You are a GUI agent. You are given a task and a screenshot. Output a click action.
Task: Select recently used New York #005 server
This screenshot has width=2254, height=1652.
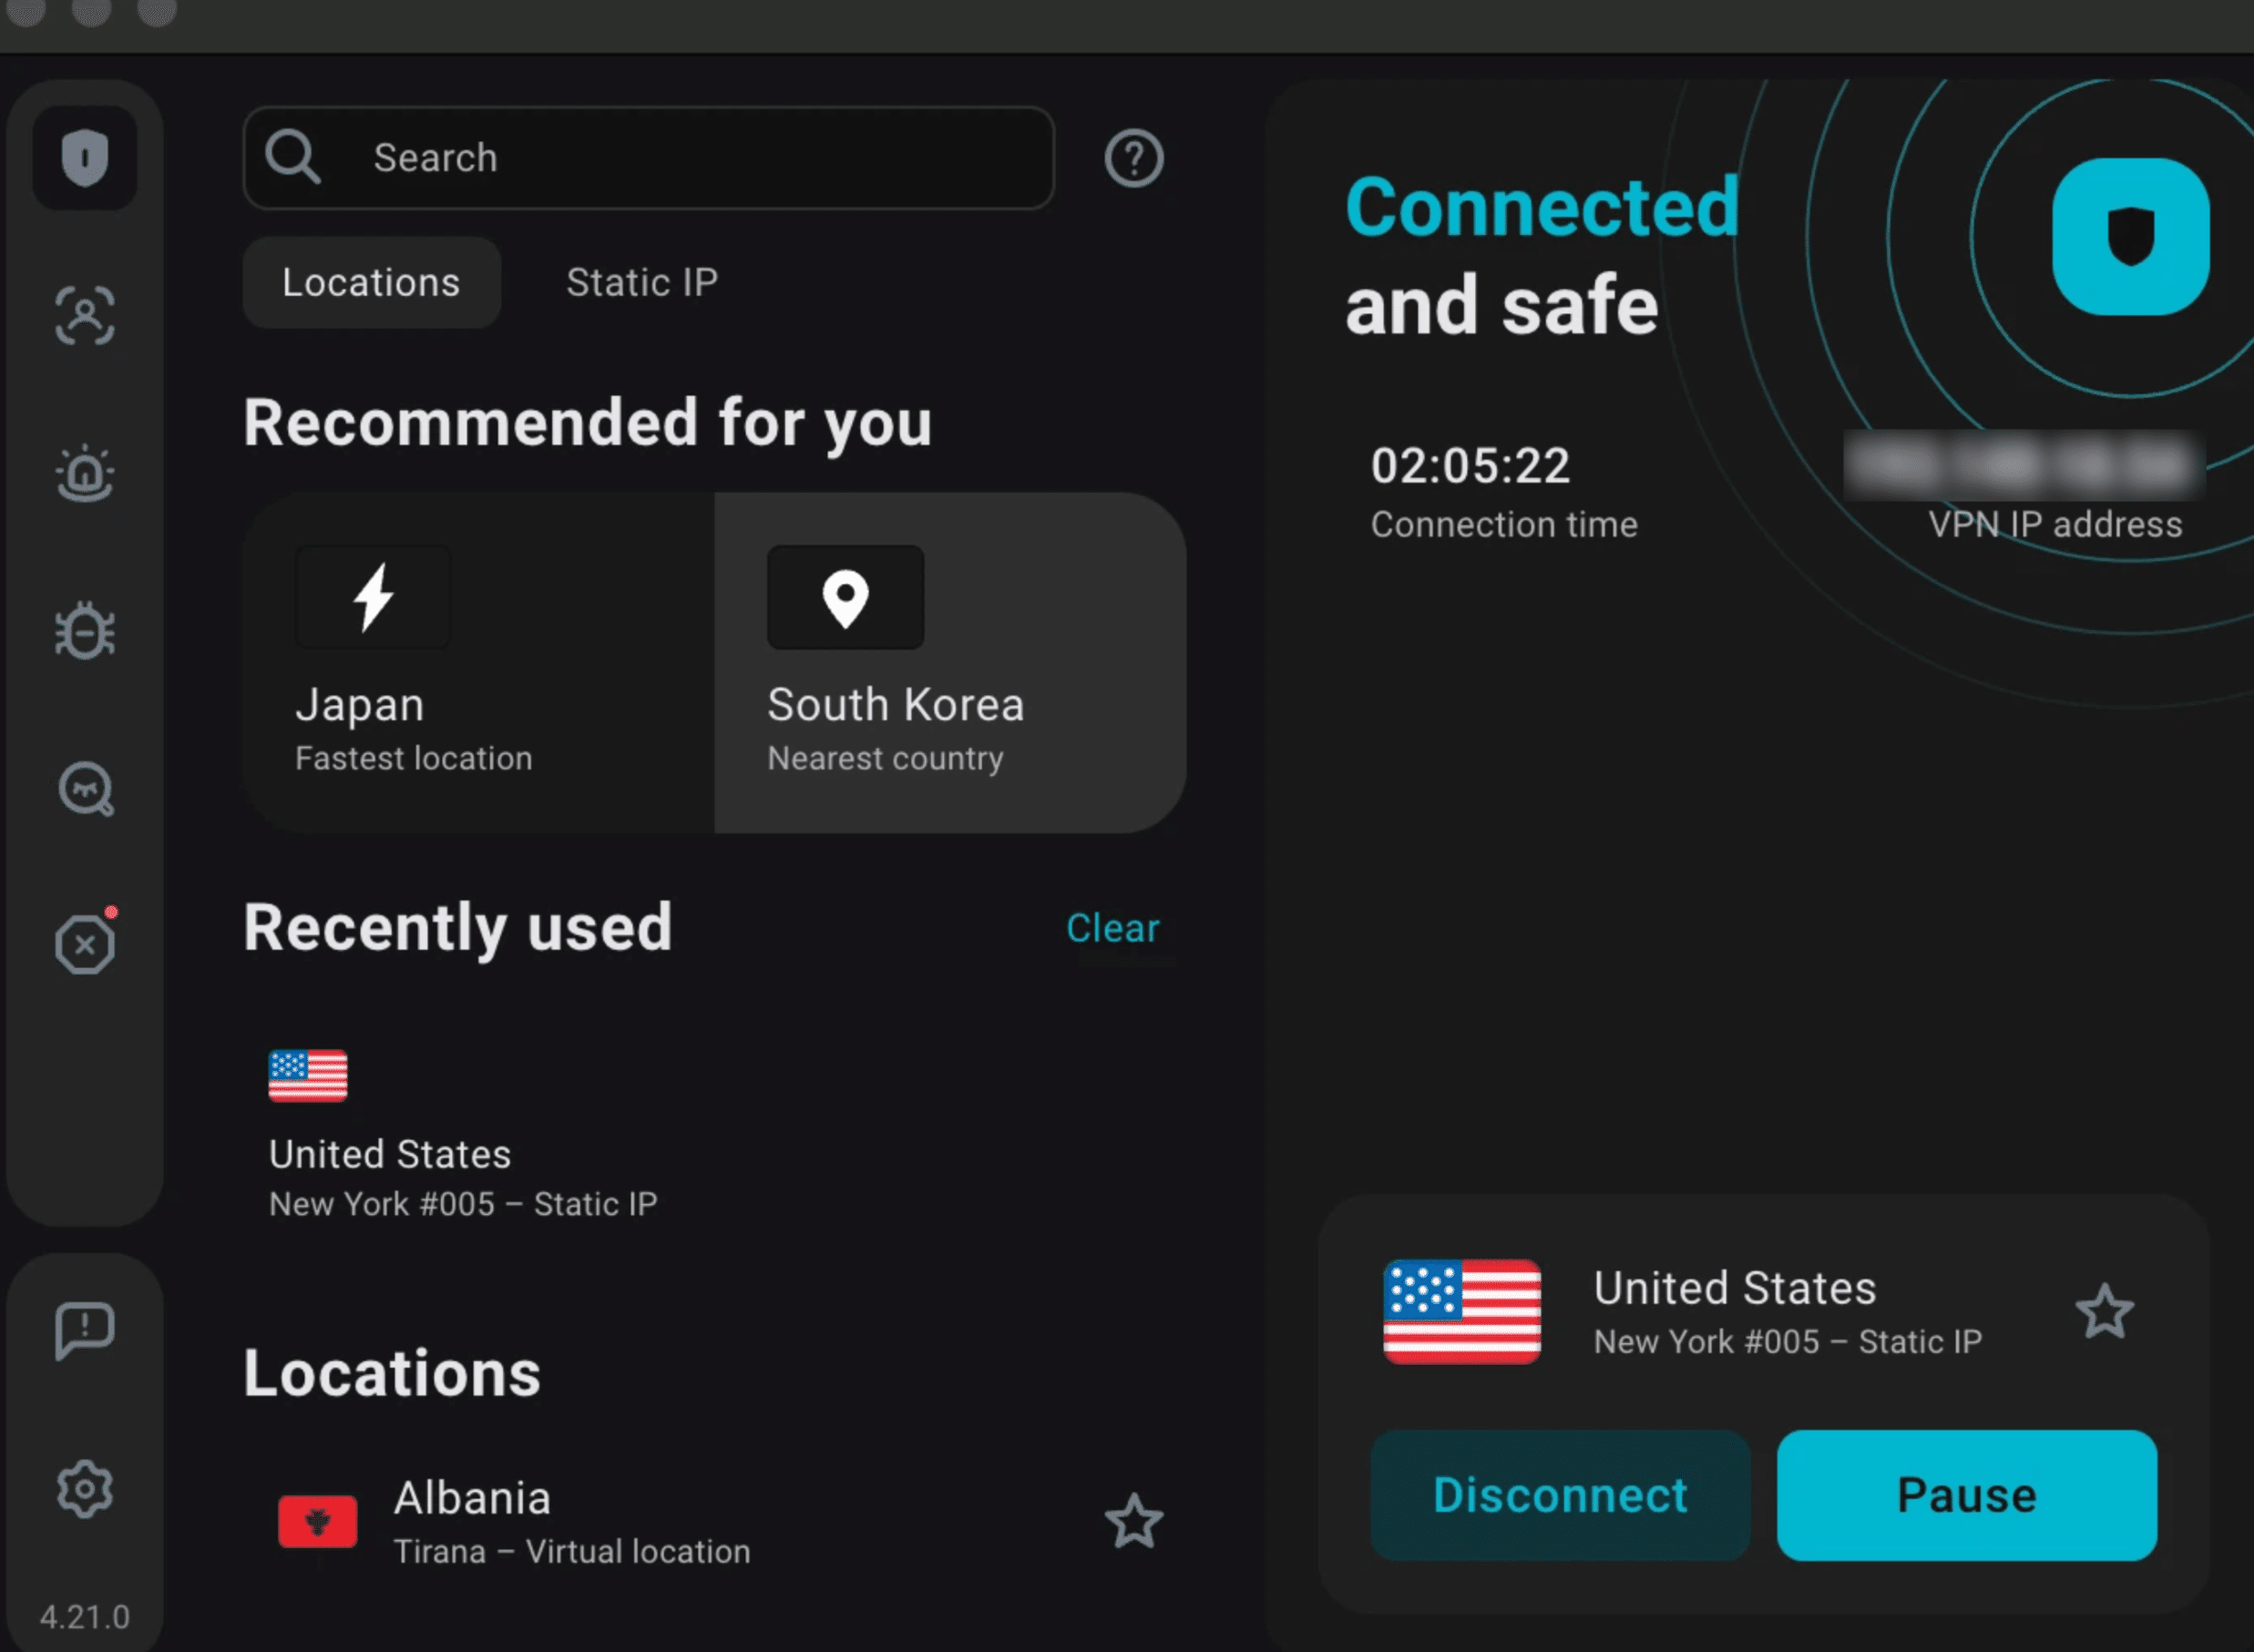pyautogui.click(x=462, y=1136)
